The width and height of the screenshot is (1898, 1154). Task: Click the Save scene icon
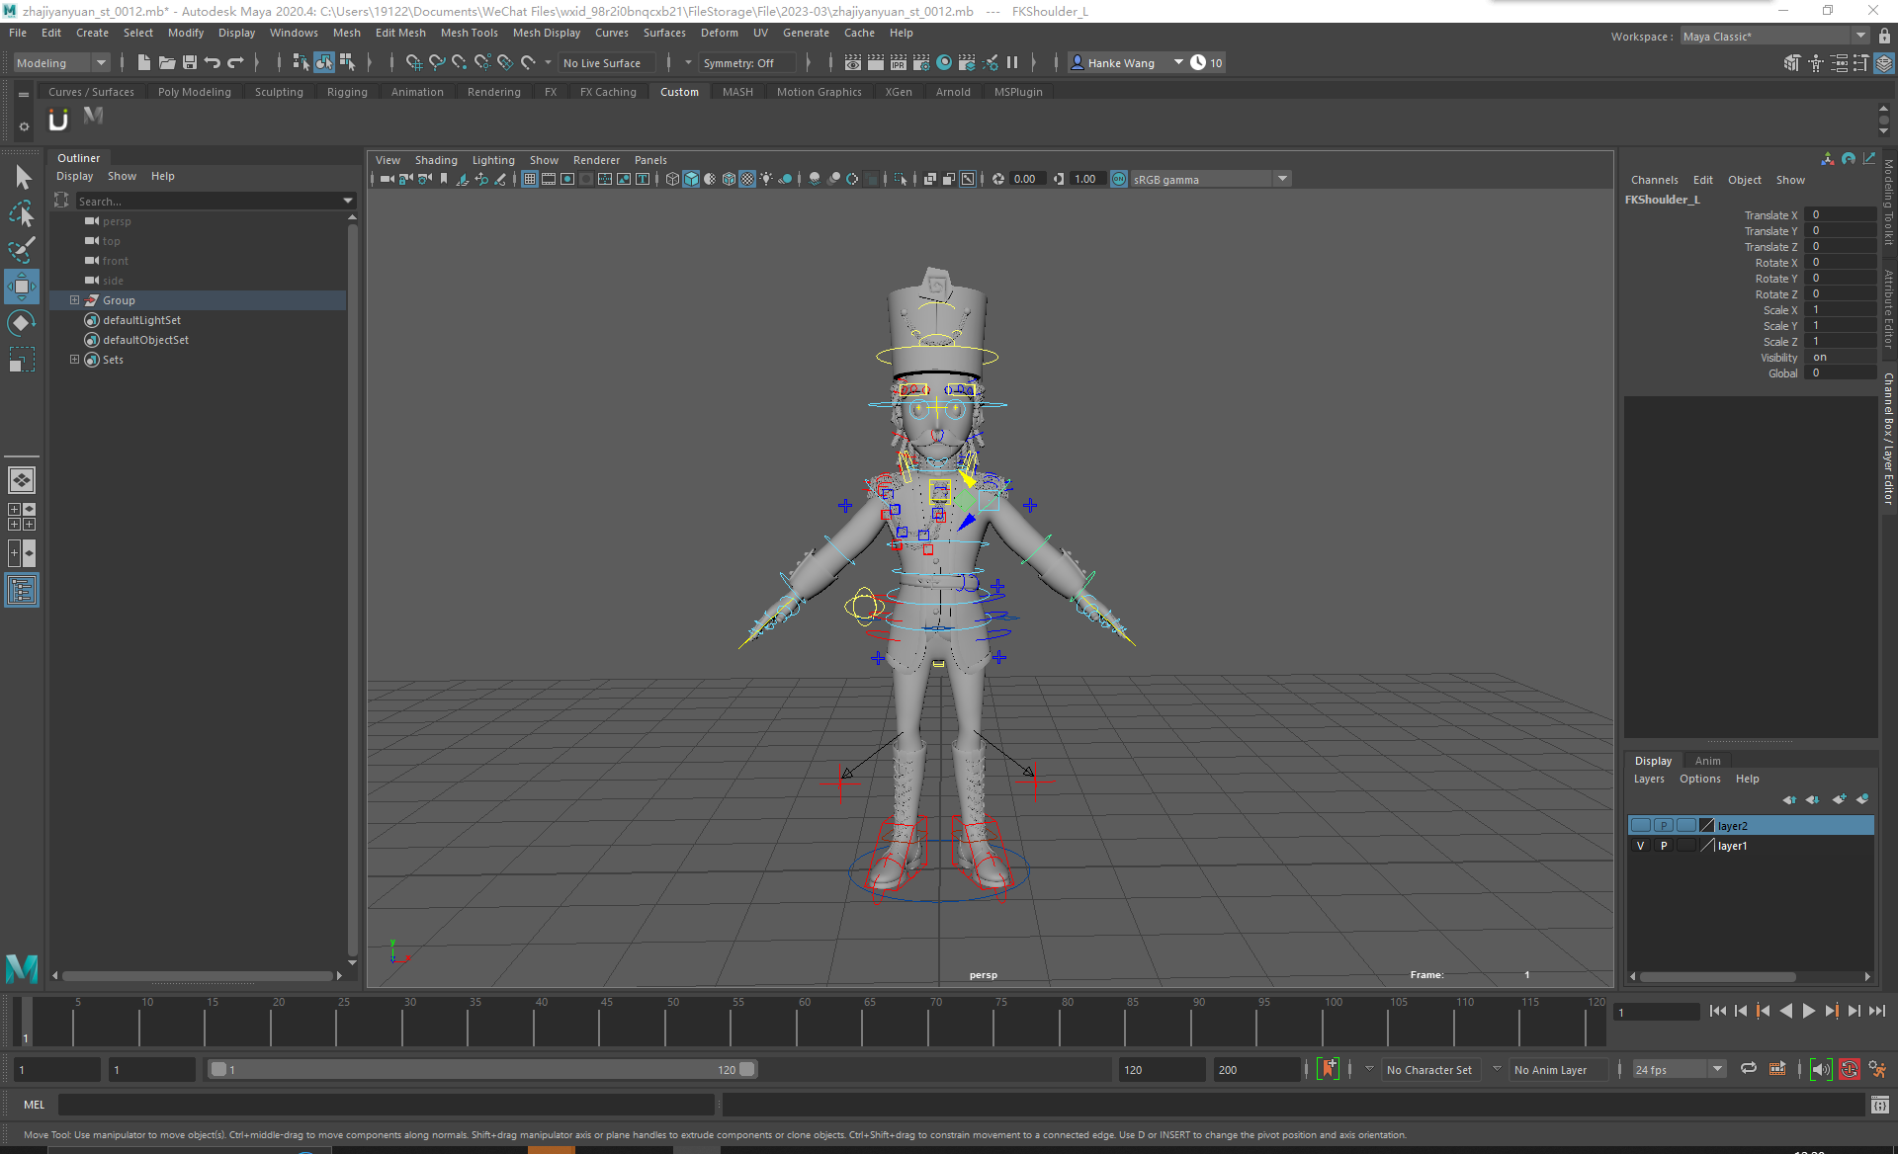[x=190, y=62]
